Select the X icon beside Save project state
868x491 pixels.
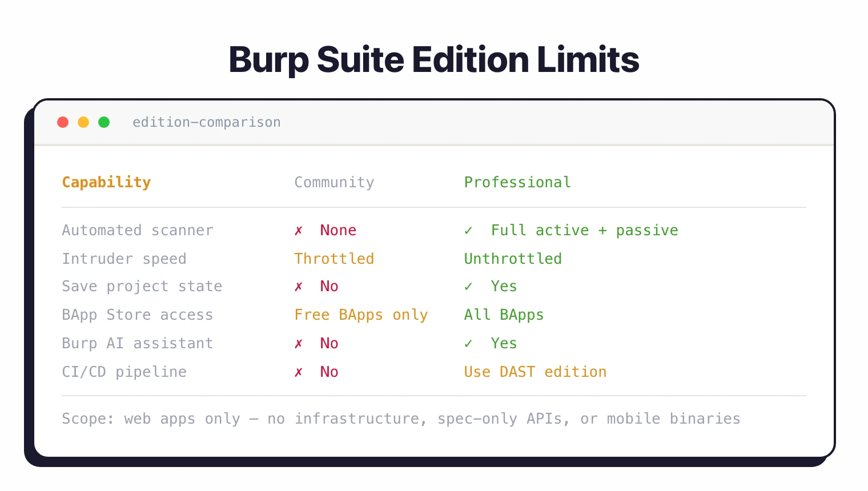click(299, 286)
